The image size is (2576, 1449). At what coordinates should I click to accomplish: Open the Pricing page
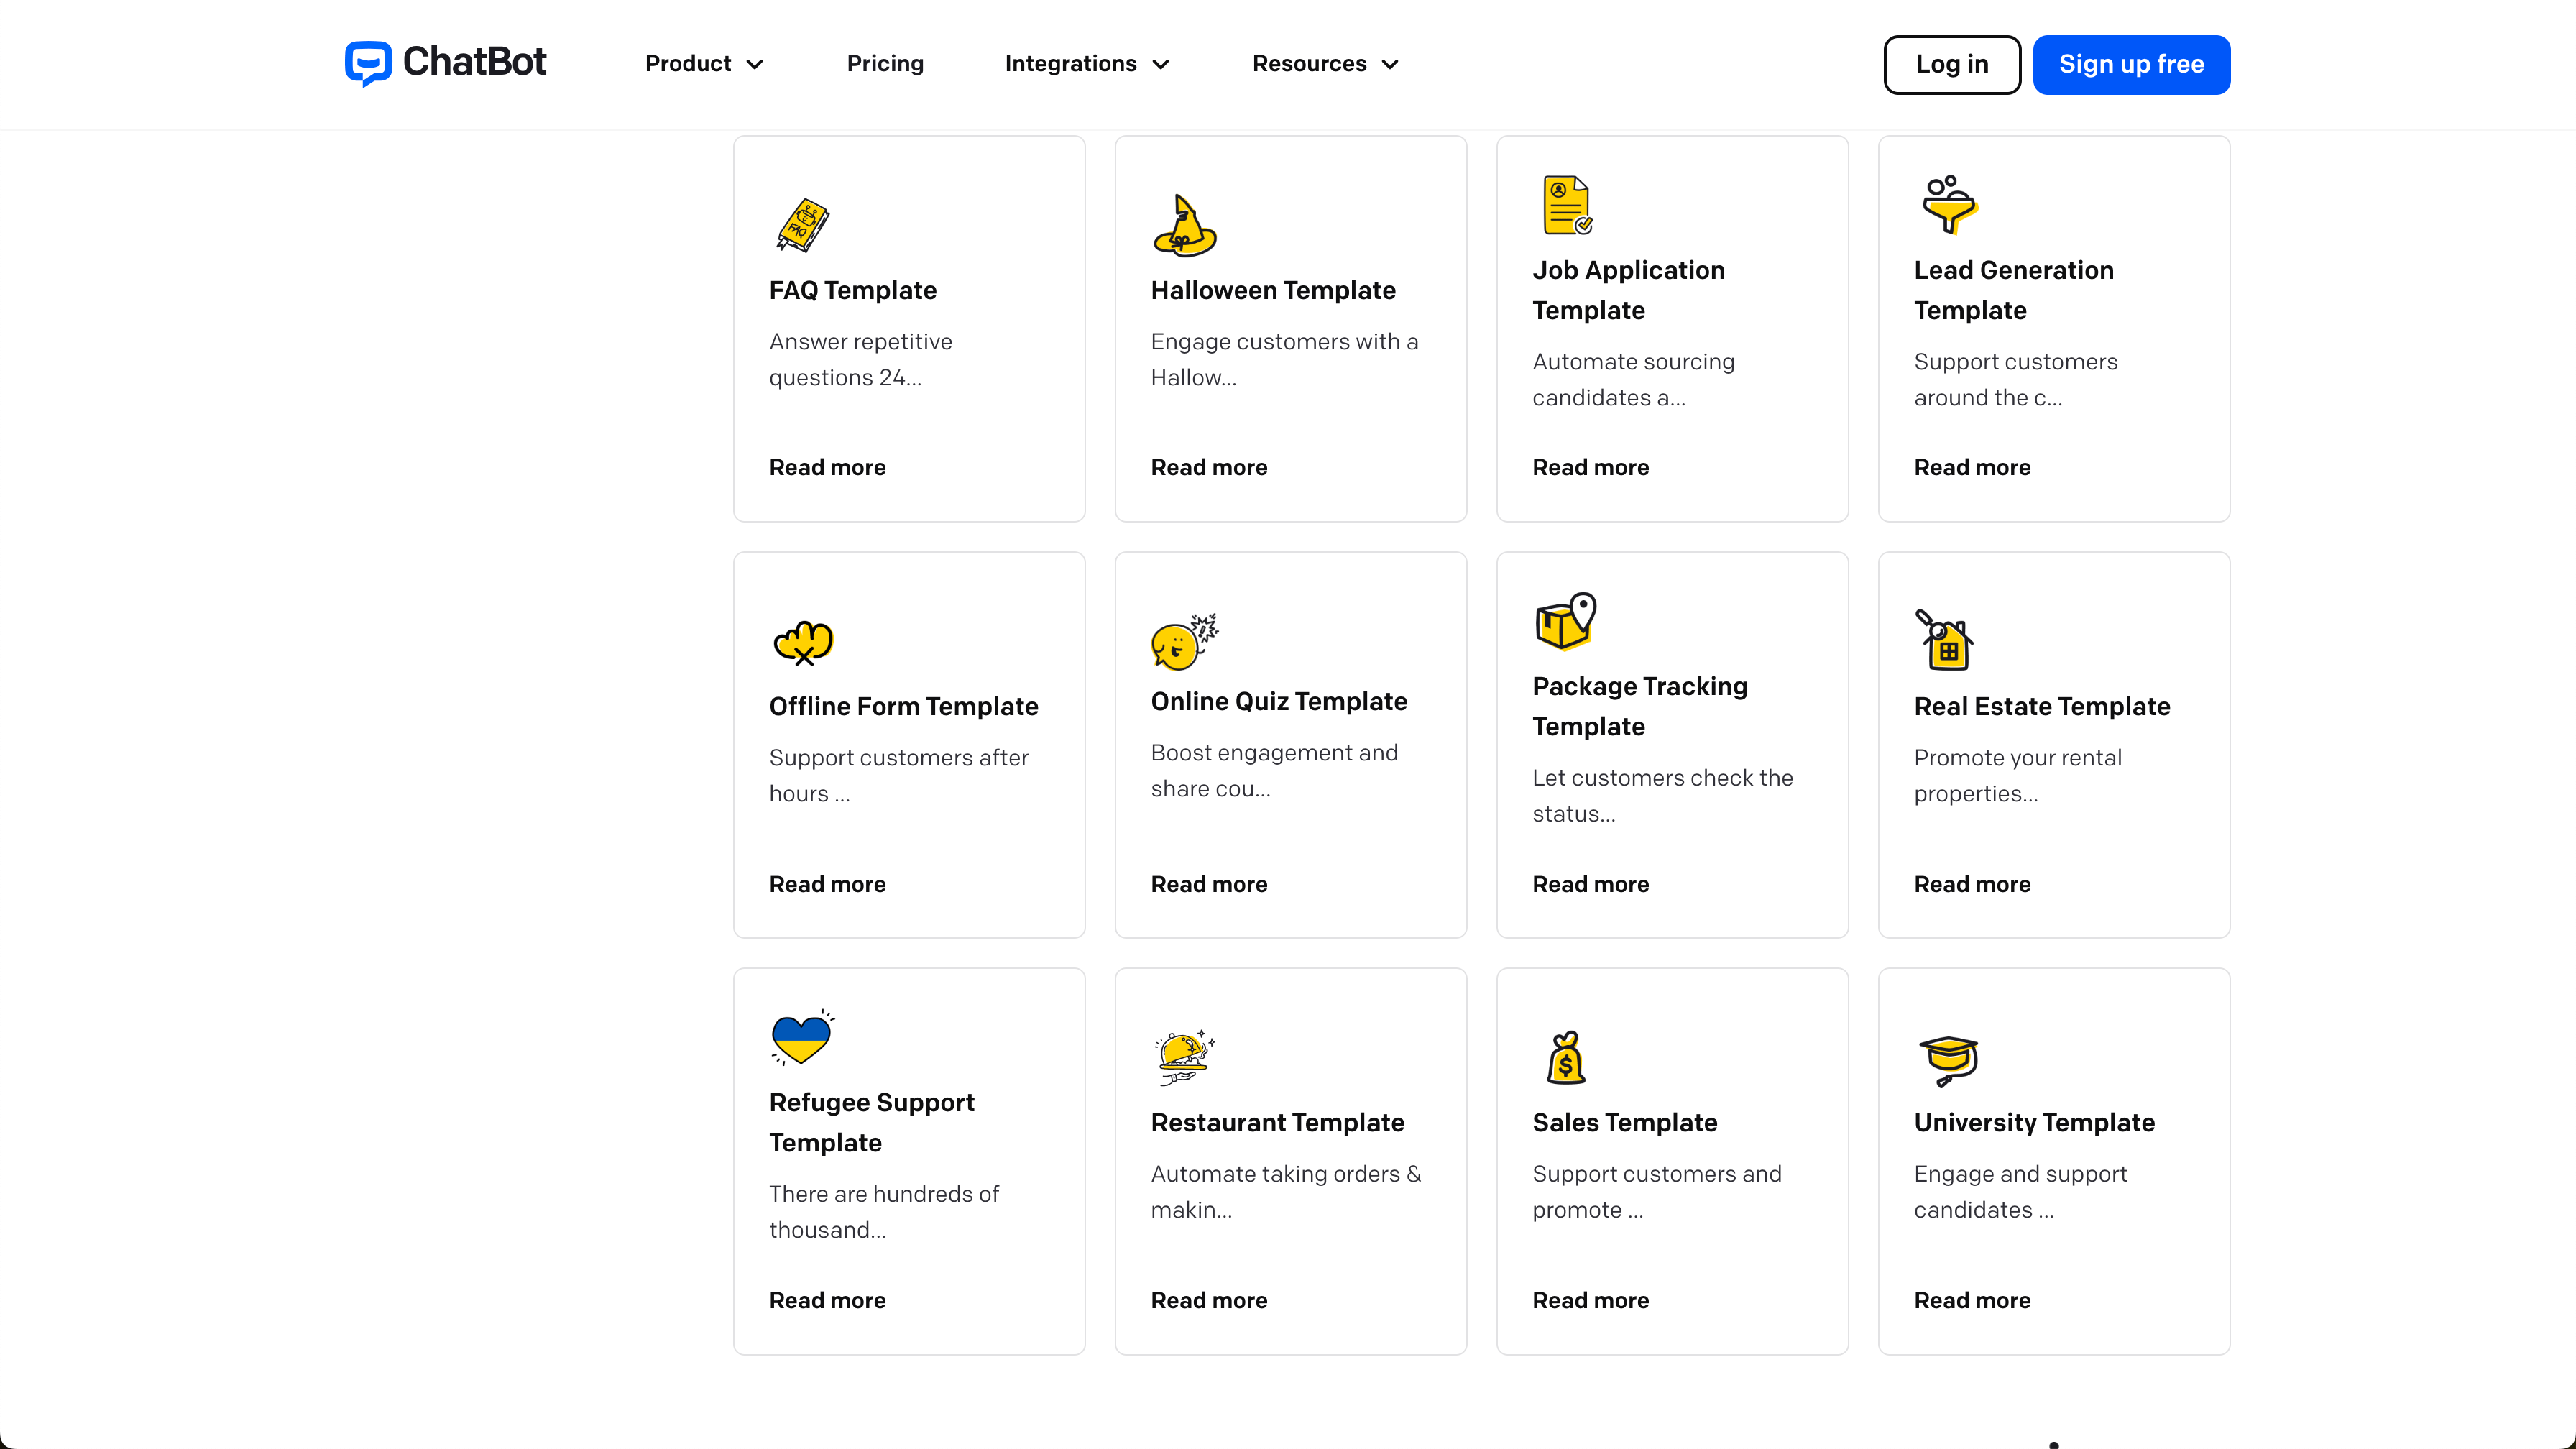pos(885,64)
